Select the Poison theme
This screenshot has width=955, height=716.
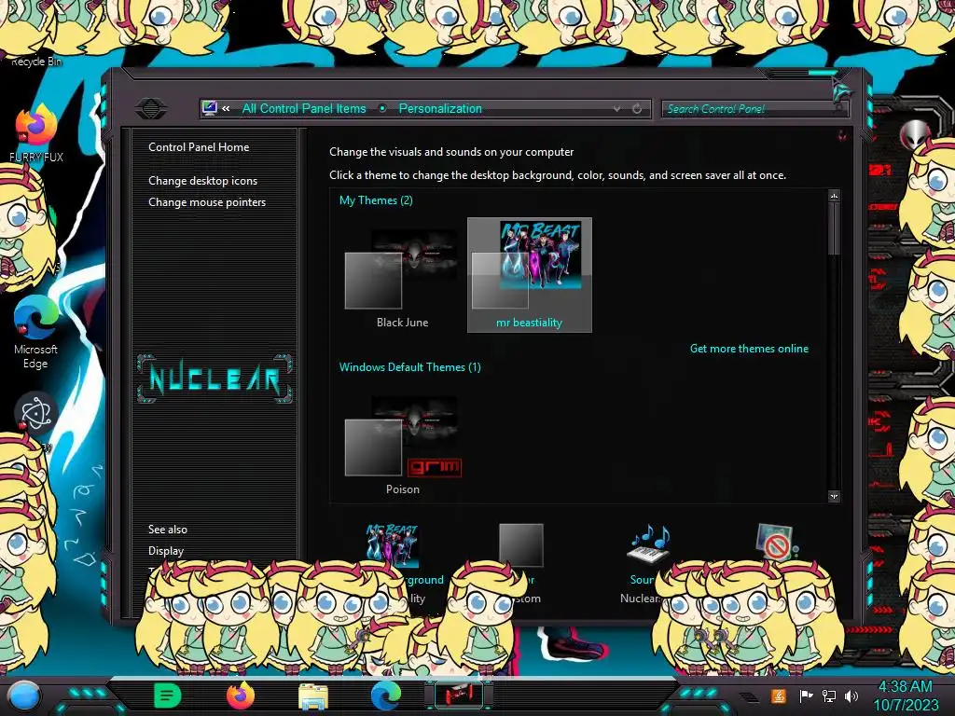(402, 444)
